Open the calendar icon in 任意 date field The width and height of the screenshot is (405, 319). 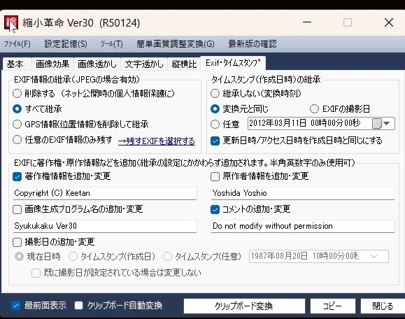click(376, 123)
